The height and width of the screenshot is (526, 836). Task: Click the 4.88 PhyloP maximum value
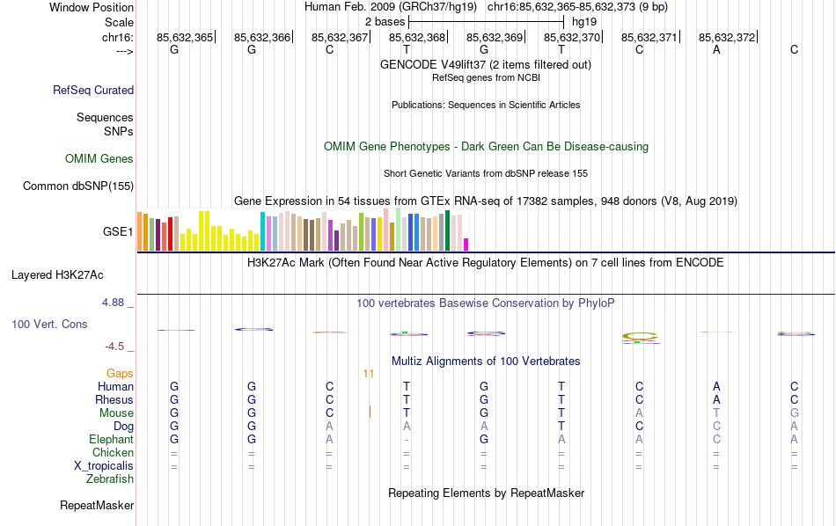click(x=113, y=303)
